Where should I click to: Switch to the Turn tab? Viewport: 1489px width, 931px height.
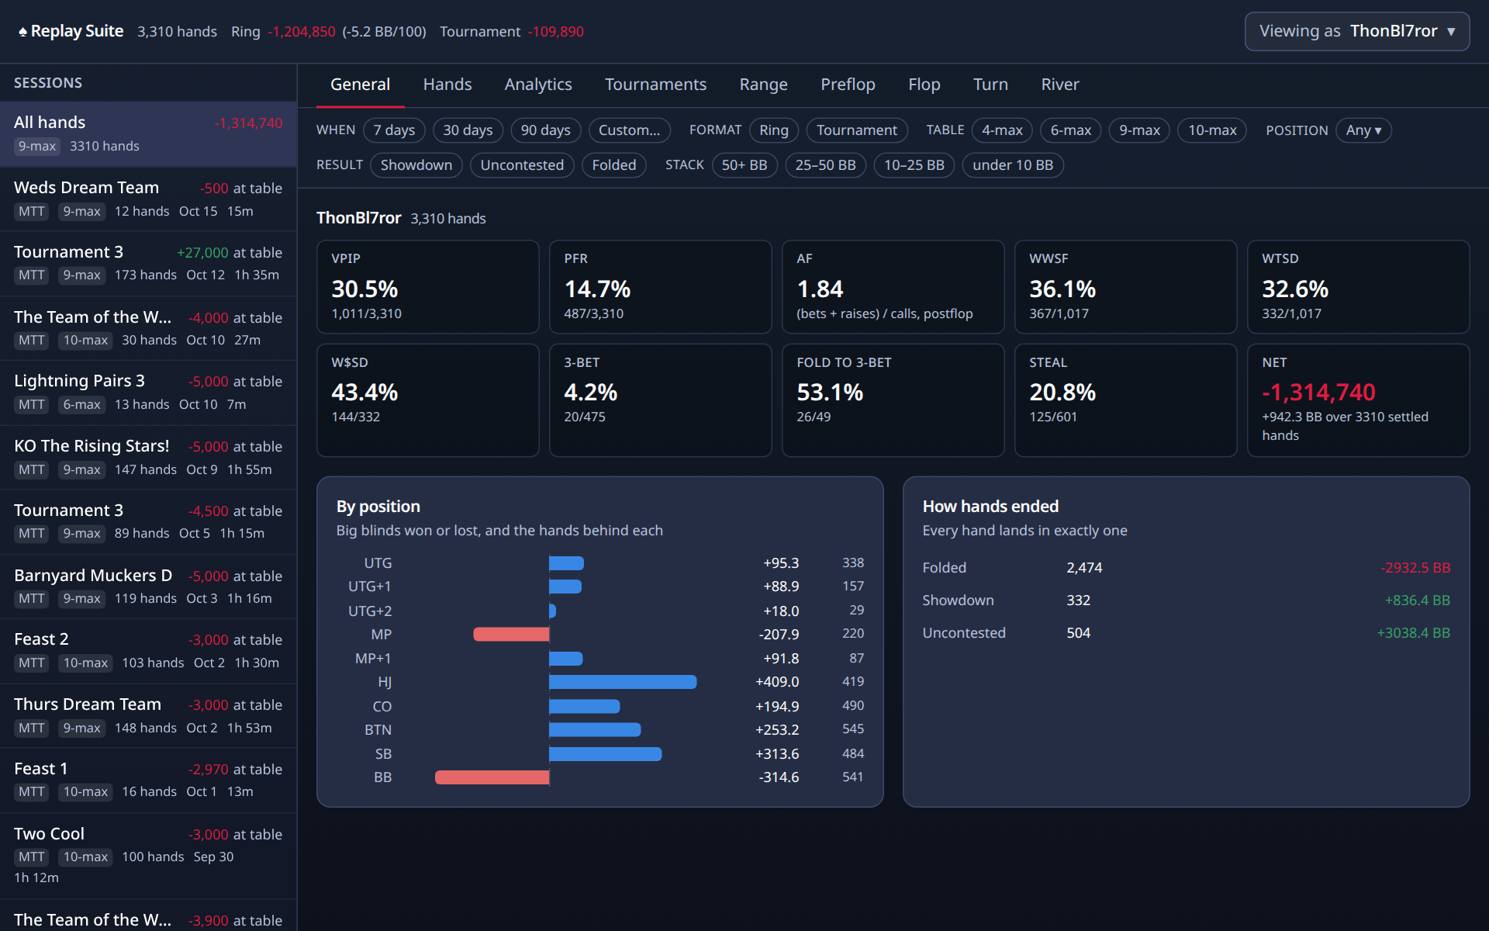[x=990, y=85]
